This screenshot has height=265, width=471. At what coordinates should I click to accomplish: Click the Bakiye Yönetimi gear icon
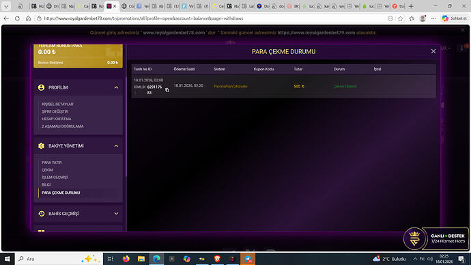[x=41, y=145]
